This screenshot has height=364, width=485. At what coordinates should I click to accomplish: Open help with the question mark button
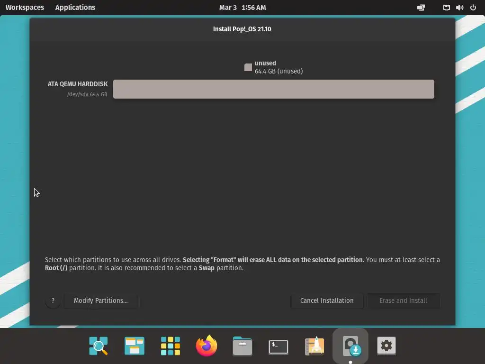pos(53,300)
